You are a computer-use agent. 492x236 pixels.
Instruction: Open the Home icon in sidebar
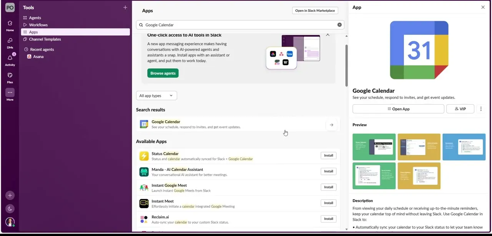click(x=10, y=23)
